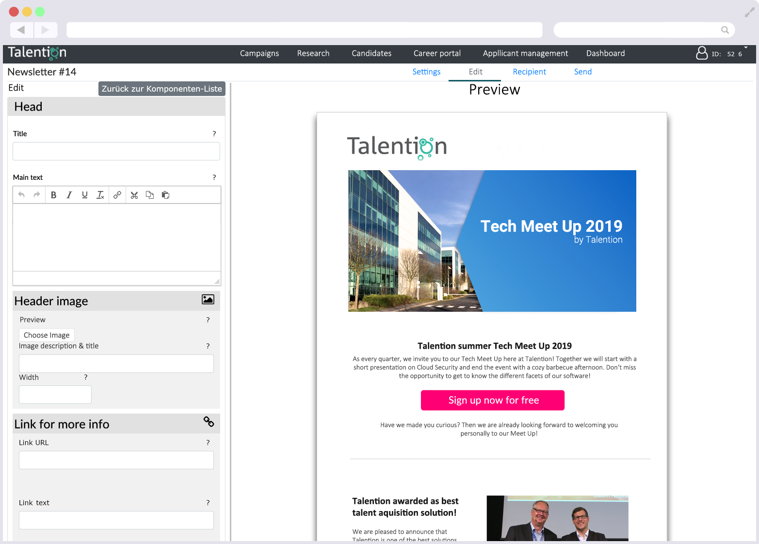Click inside the Main text editor area
This screenshot has width=759, height=544.
117,237
